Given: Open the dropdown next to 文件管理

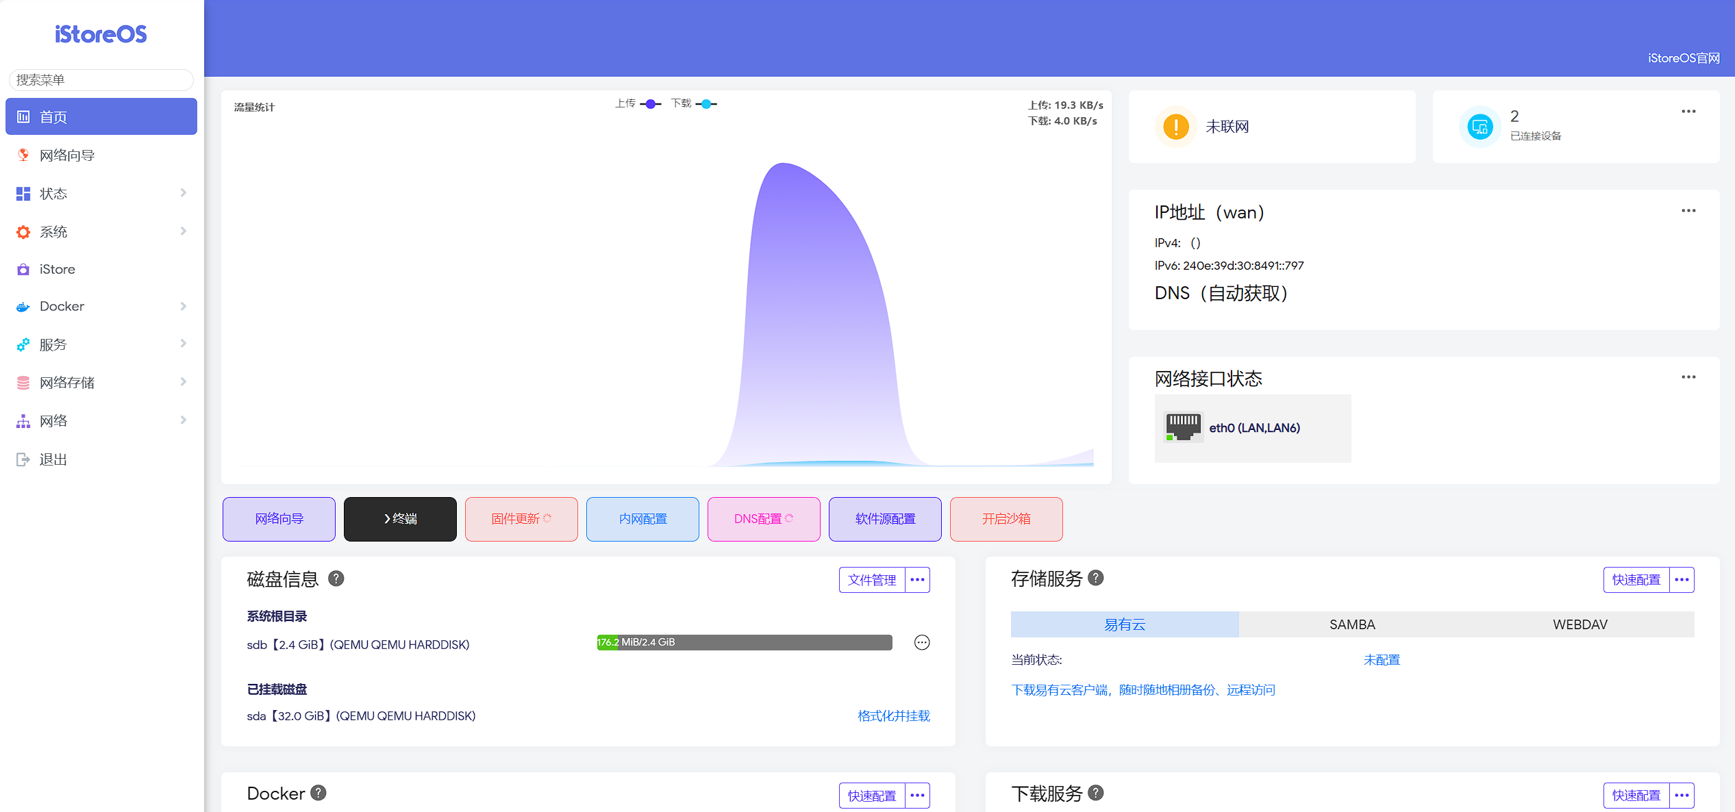Looking at the screenshot, I should click(x=917, y=580).
